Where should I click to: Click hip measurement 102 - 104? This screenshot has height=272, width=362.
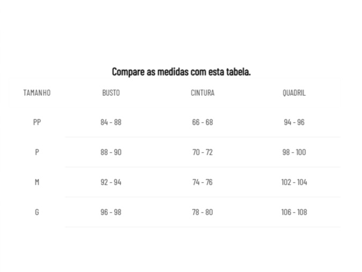294,182
